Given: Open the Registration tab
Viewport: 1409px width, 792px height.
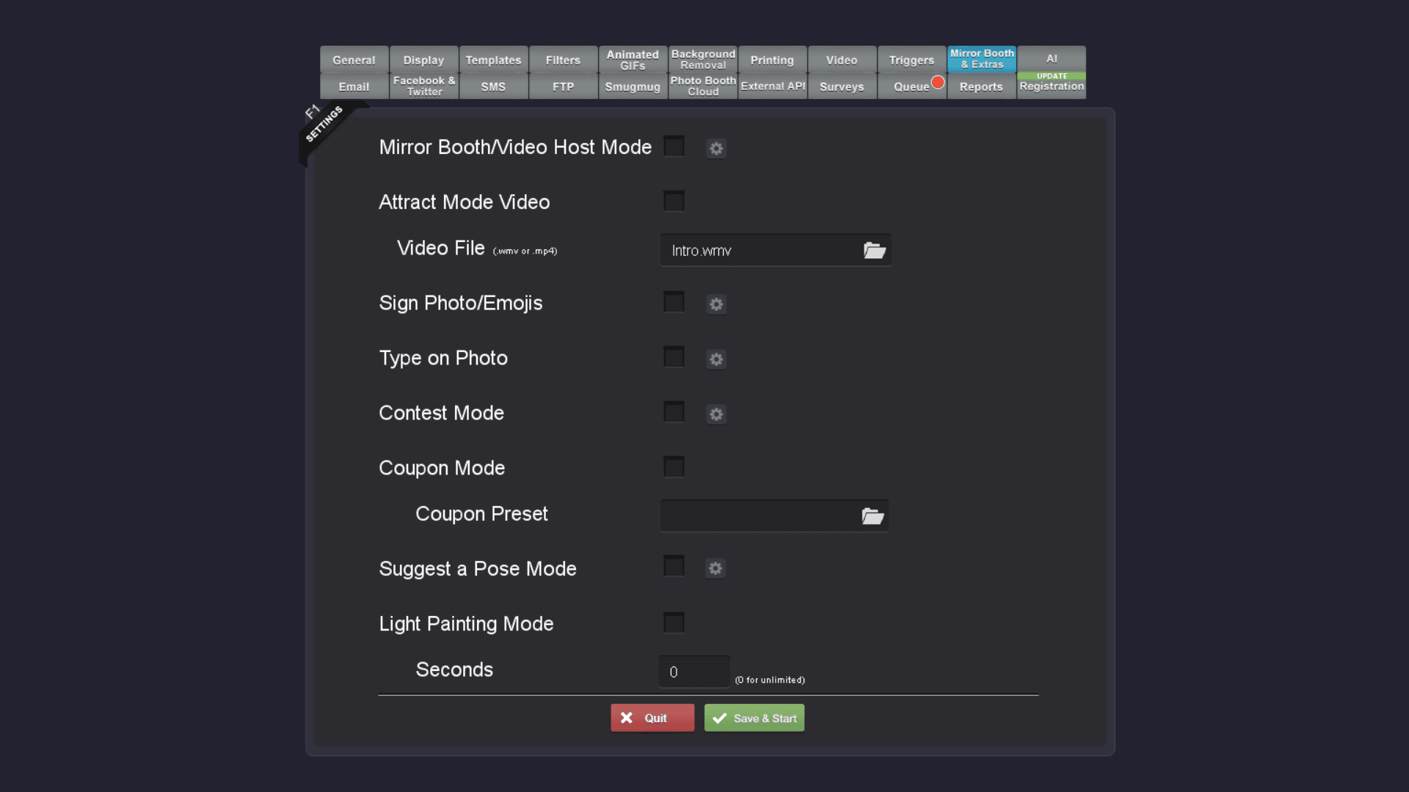Looking at the screenshot, I should pyautogui.click(x=1052, y=86).
